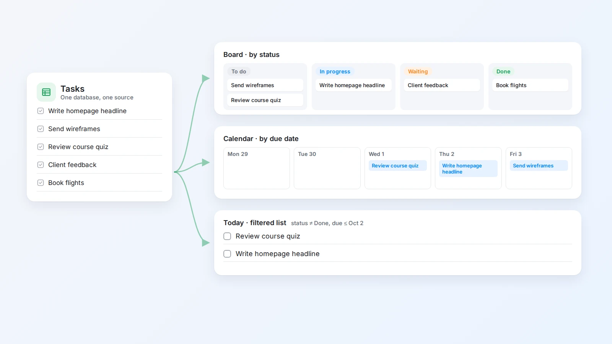612x344 pixels.
Task: Open the Book flights card in Done
Action: click(530, 85)
